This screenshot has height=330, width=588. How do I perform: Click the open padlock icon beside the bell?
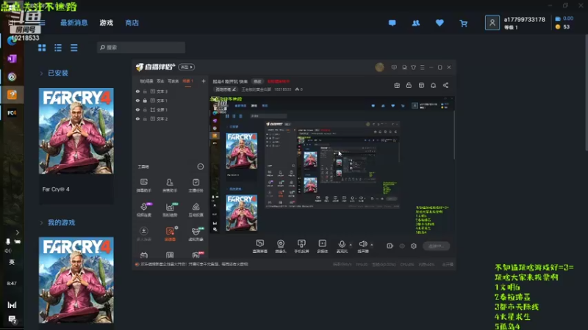click(409, 85)
